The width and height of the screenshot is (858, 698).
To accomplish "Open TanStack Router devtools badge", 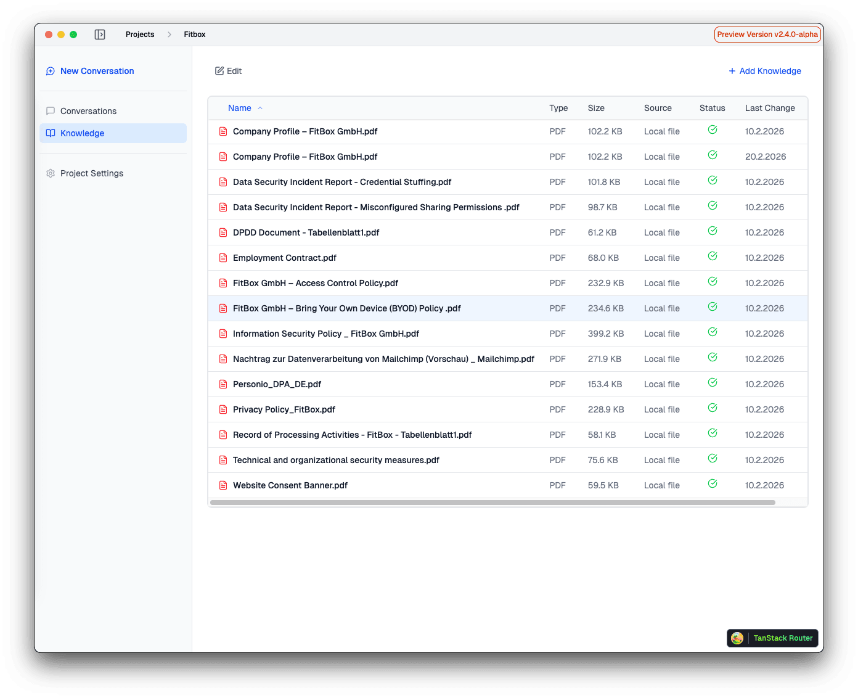I will (x=772, y=638).
